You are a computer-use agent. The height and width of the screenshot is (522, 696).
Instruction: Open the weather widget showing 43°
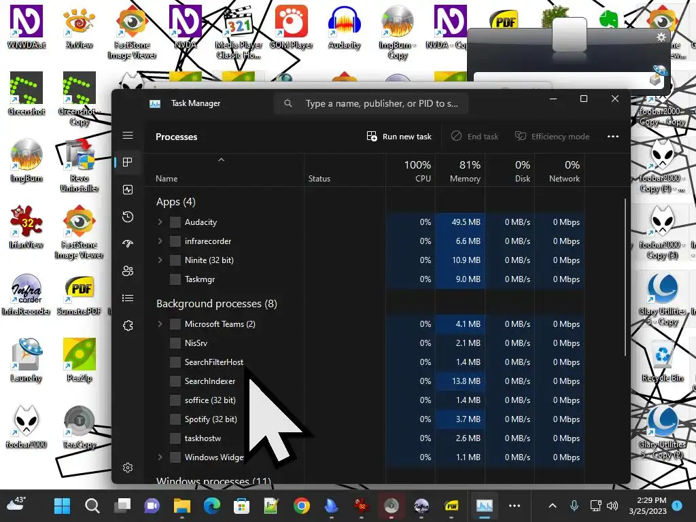(x=17, y=505)
